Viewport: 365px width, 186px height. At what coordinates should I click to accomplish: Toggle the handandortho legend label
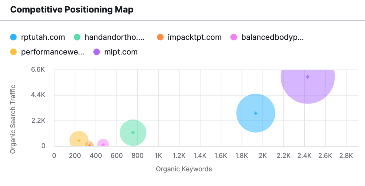click(x=114, y=37)
